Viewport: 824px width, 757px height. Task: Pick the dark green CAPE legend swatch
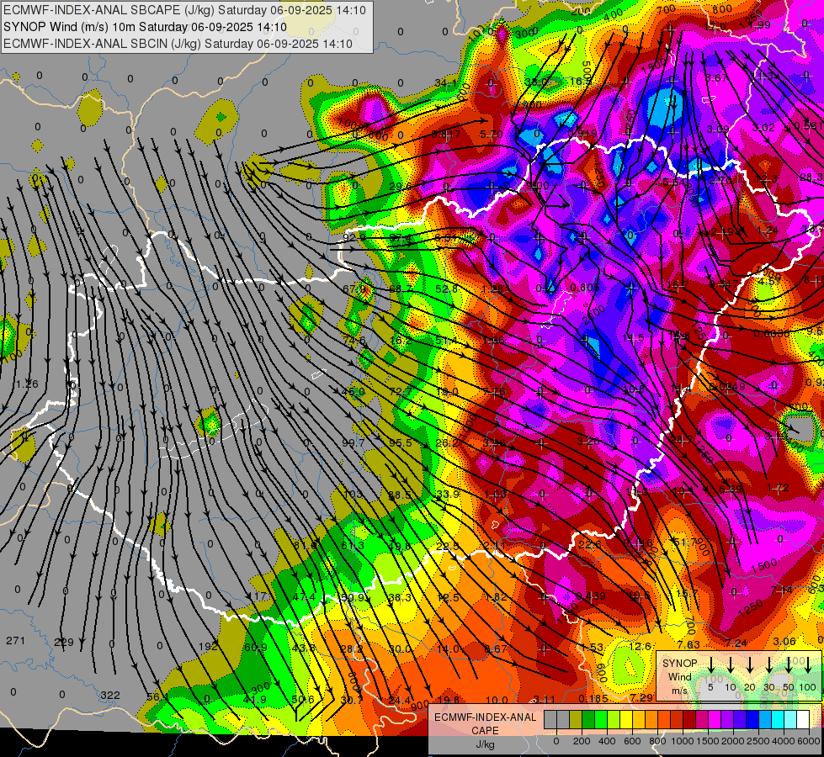pos(588,719)
